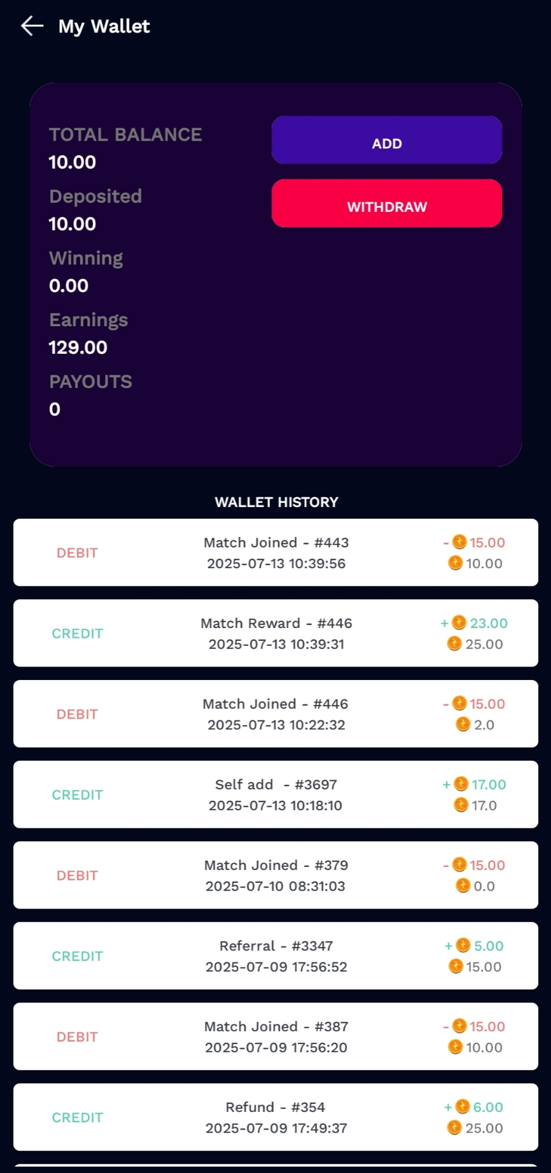Click coin icon next to 2.0 balance

(463, 725)
